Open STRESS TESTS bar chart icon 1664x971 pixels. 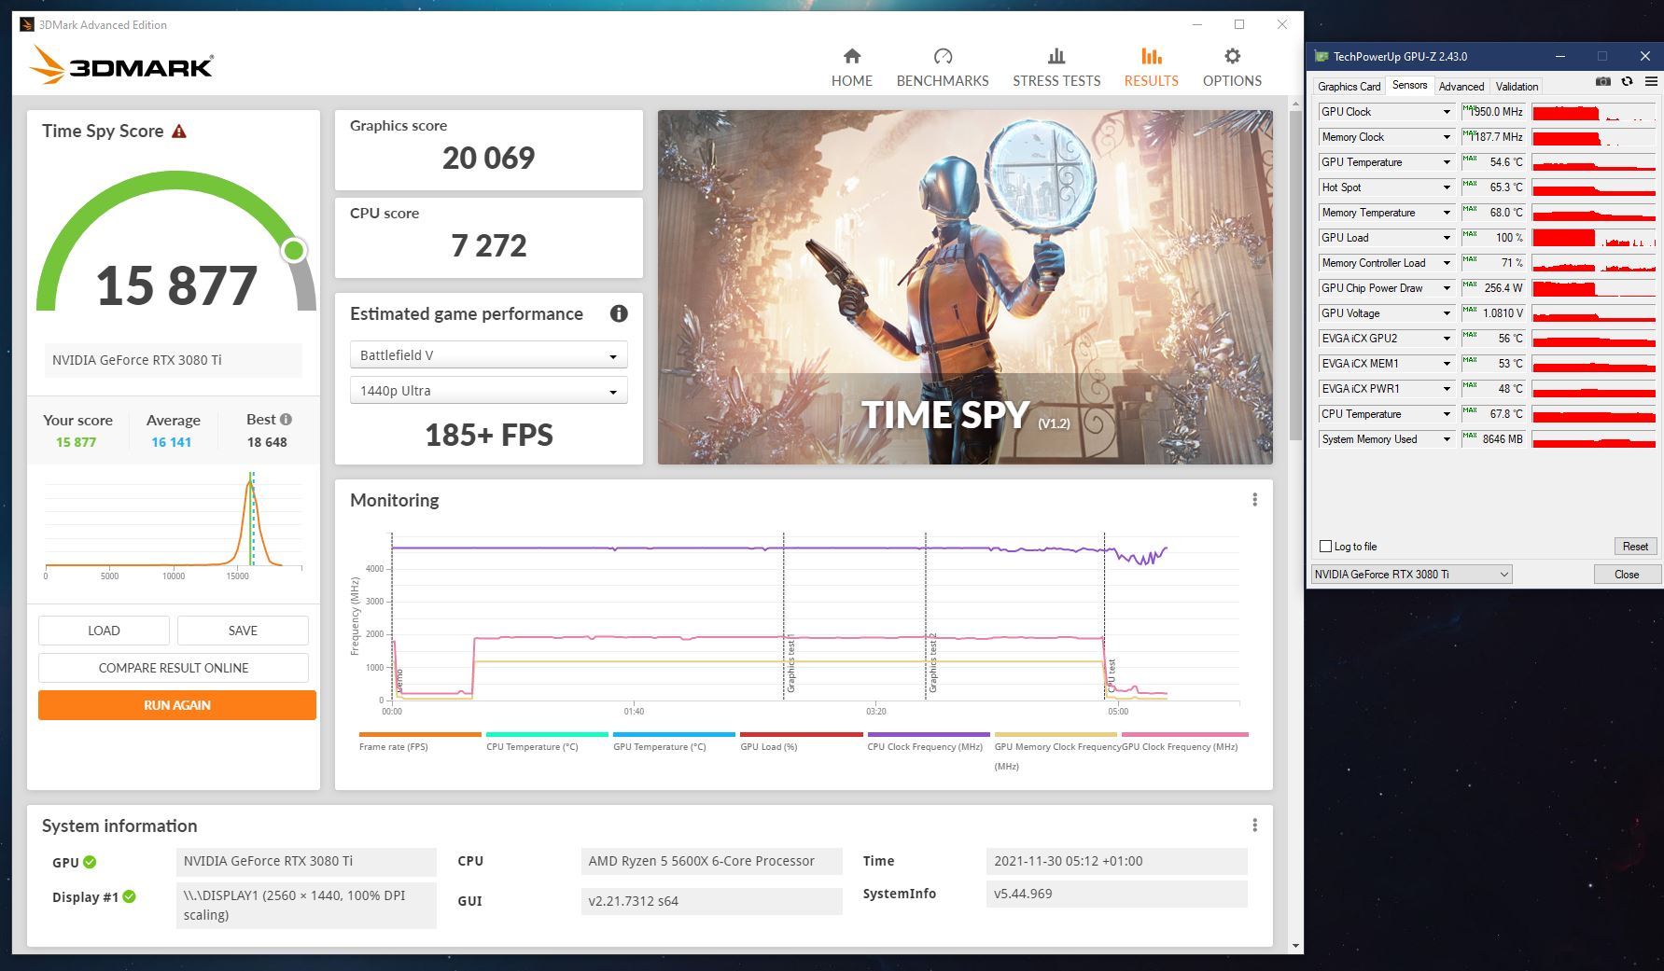pyautogui.click(x=1056, y=56)
